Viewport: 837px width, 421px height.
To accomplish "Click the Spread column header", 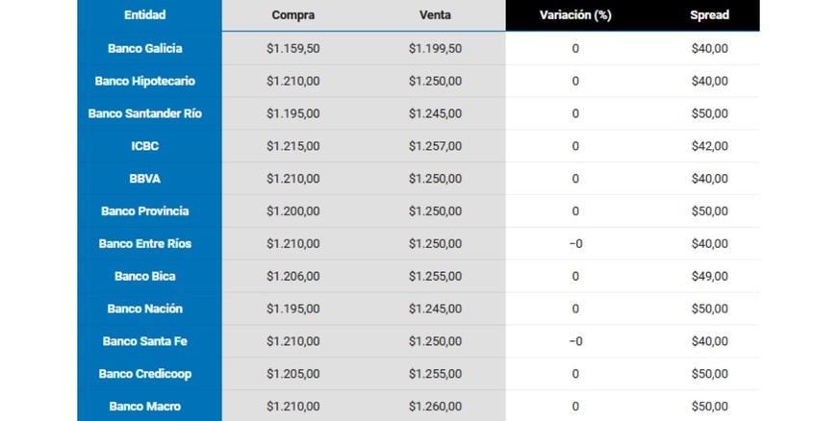I will [709, 15].
